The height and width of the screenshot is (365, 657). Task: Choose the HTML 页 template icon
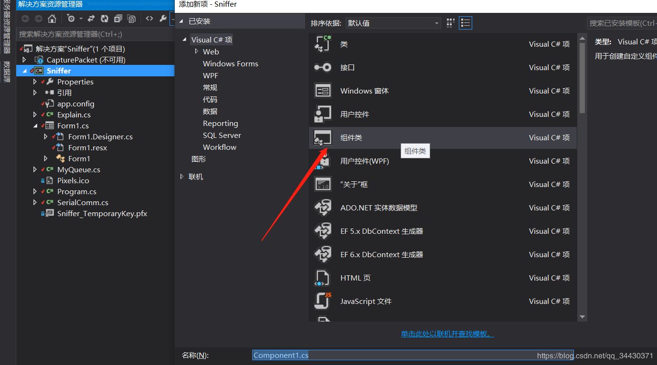[x=323, y=278]
